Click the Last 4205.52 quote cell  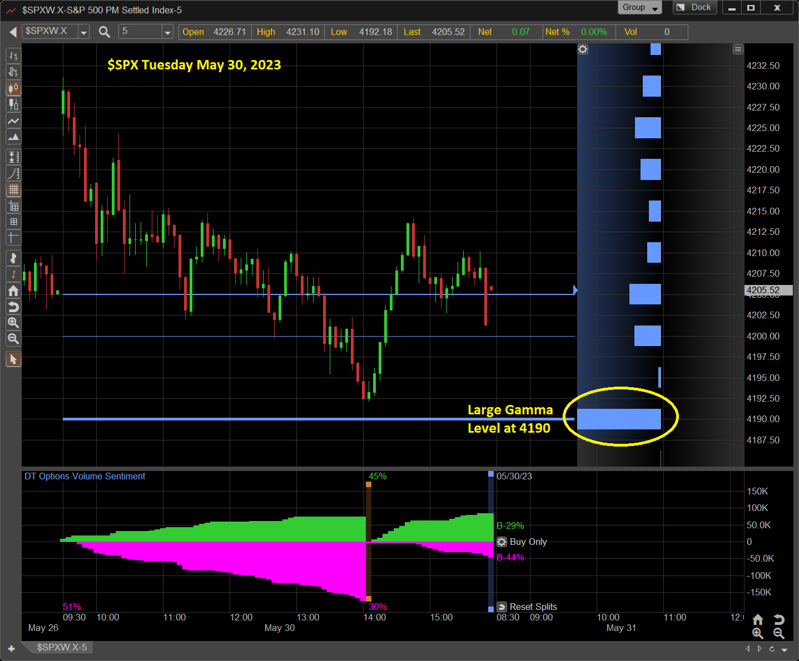434,32
